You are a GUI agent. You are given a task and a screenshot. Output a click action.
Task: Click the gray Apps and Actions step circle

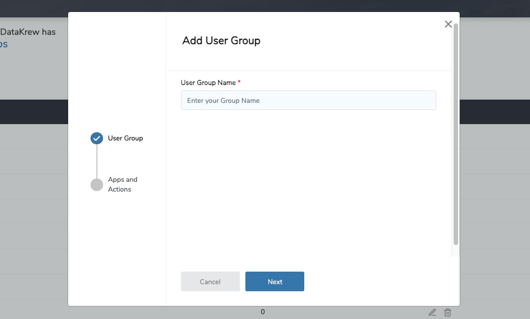(97, 185)
